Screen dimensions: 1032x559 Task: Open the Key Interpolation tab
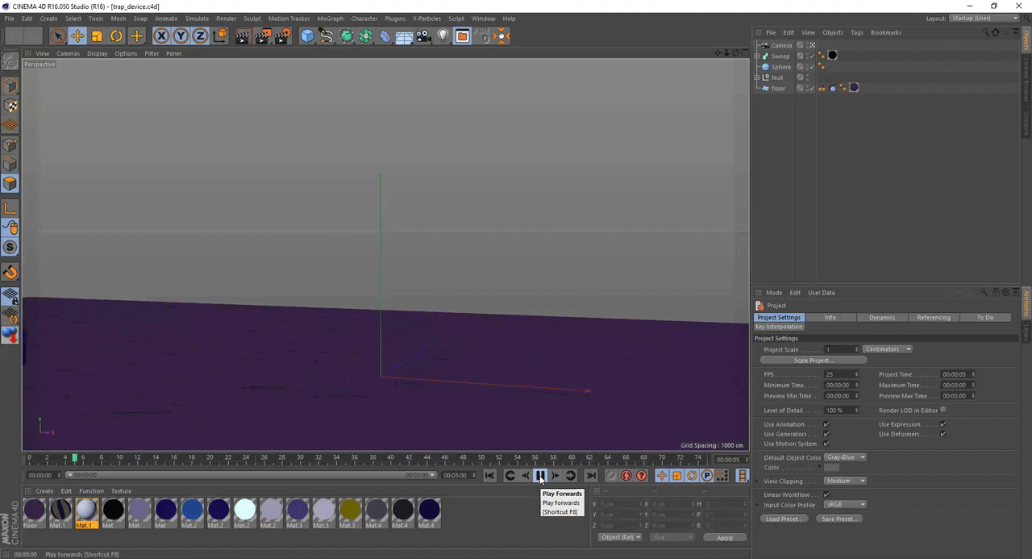(779, 327)
